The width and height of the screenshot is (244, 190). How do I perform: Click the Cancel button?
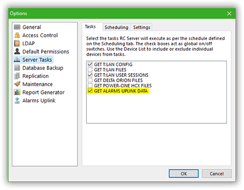[x=217, y=173]
